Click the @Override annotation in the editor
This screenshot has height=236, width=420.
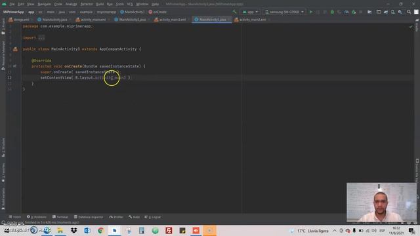coord(41,60)
